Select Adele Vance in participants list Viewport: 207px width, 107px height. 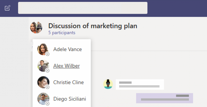point(67,49)
